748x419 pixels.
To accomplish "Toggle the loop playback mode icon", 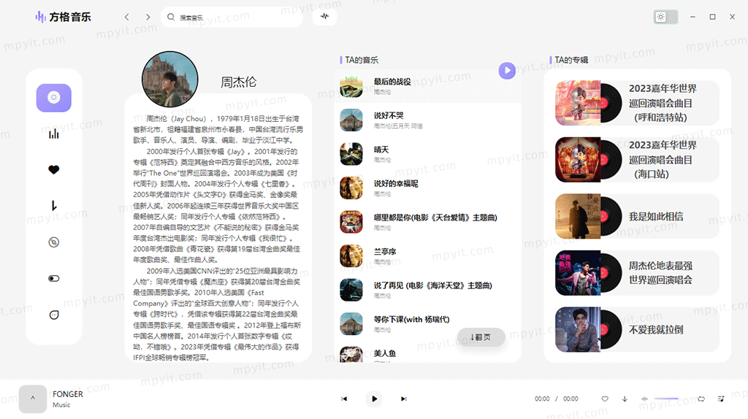I will (701, 399).
